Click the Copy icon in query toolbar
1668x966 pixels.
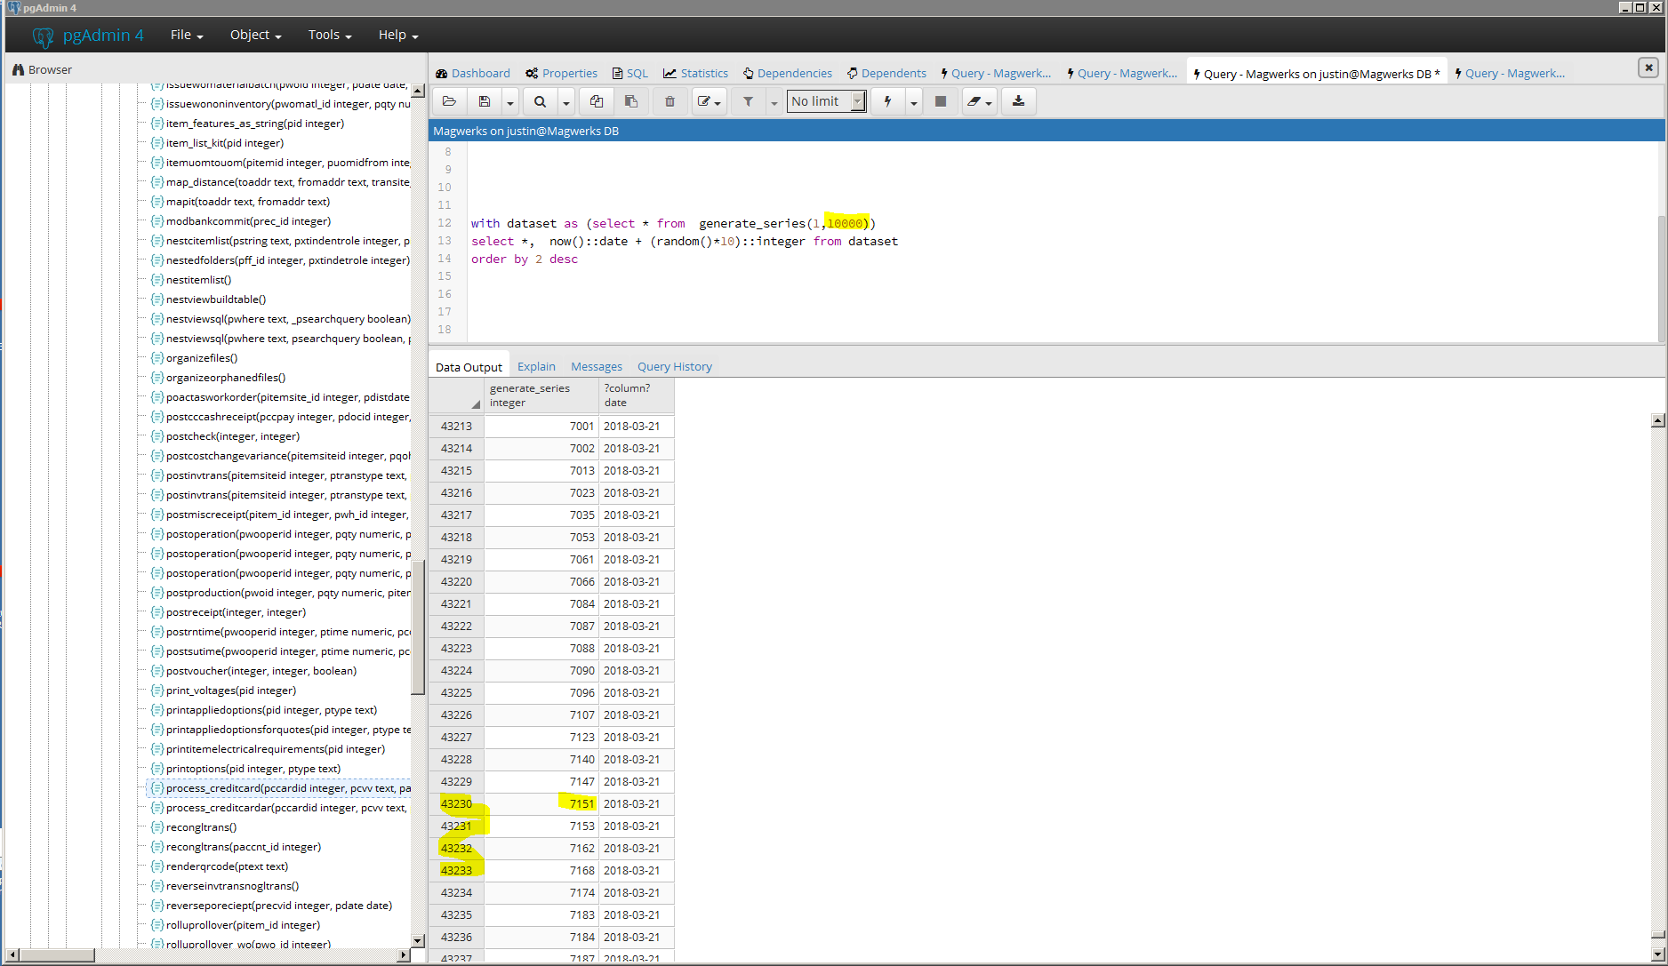[597, 101]
